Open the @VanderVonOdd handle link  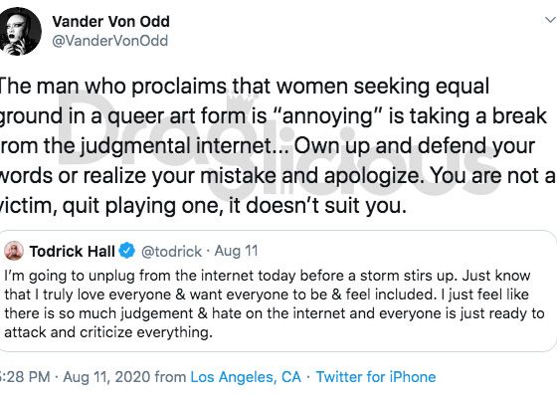coord(109,41)
